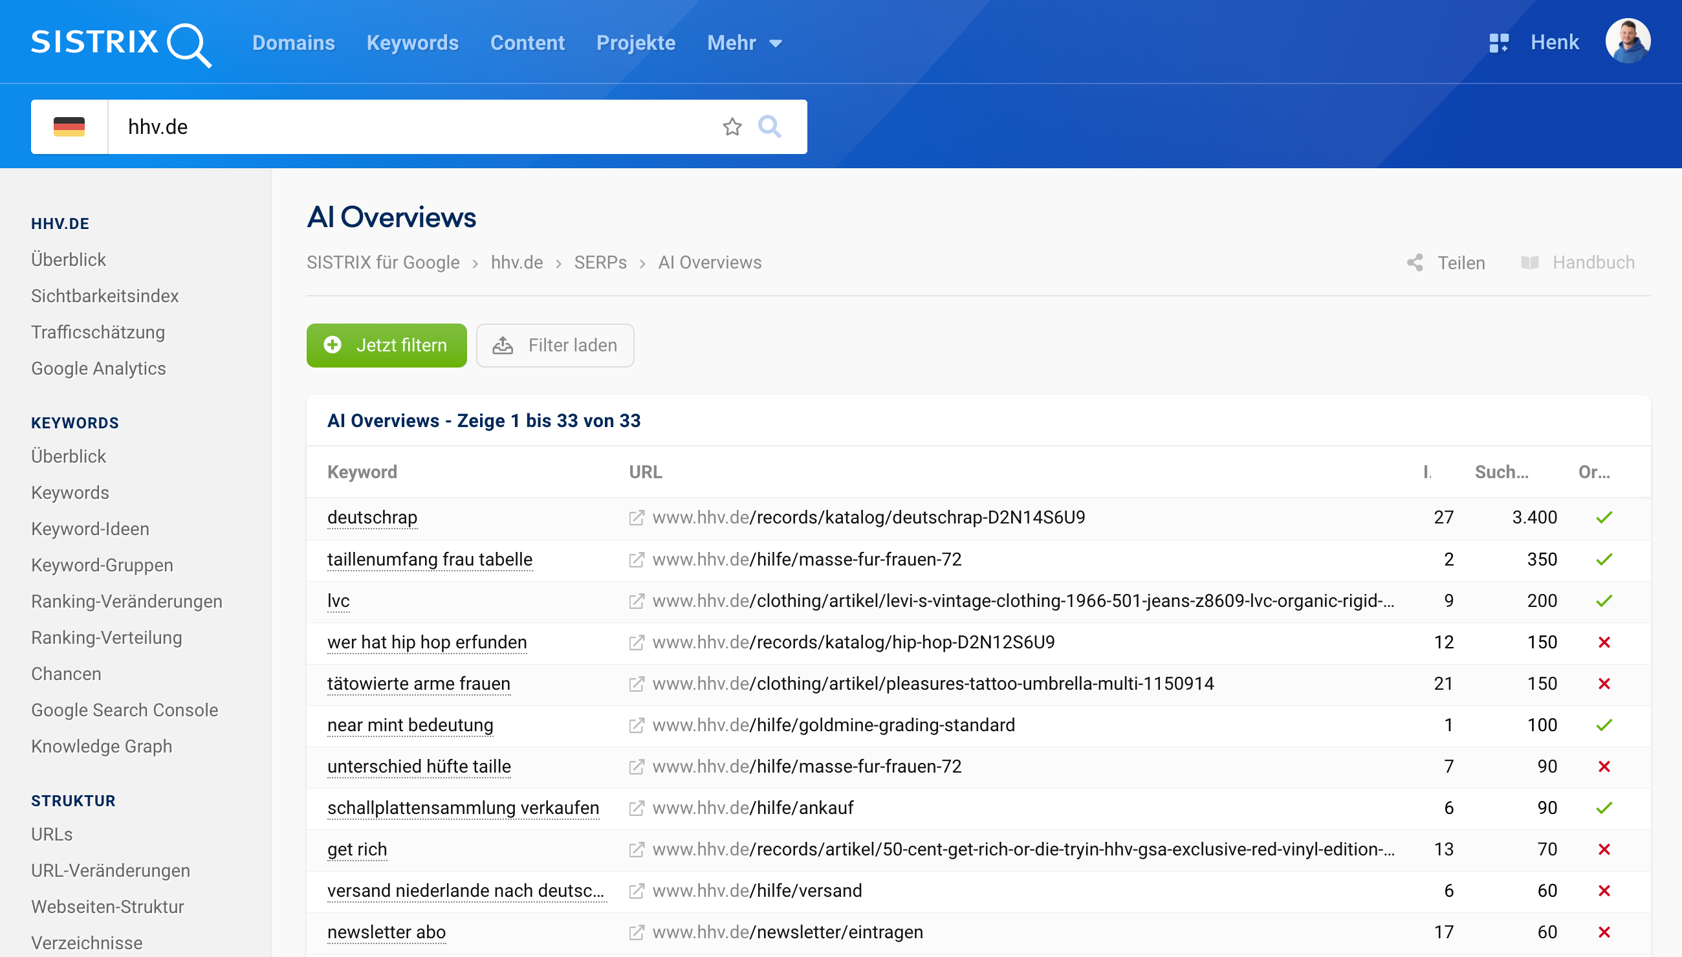Click the share icon next to Teilen

(1415, 262)
